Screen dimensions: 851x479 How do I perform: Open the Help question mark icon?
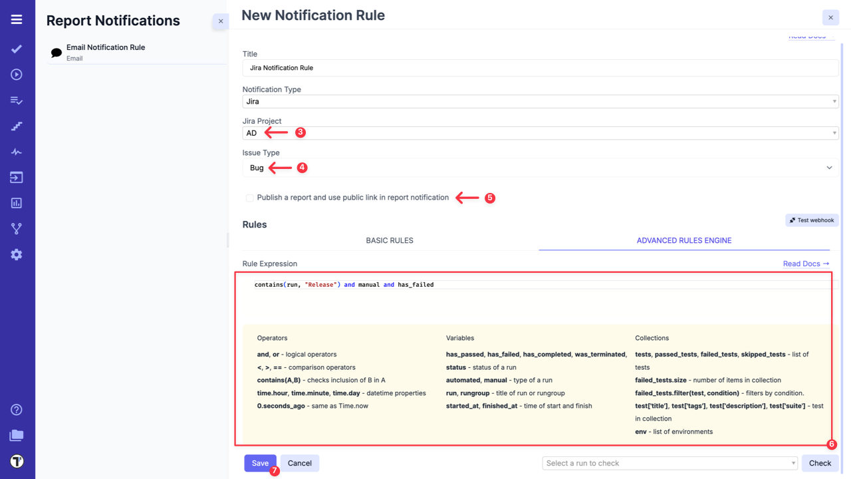(17, 409)
